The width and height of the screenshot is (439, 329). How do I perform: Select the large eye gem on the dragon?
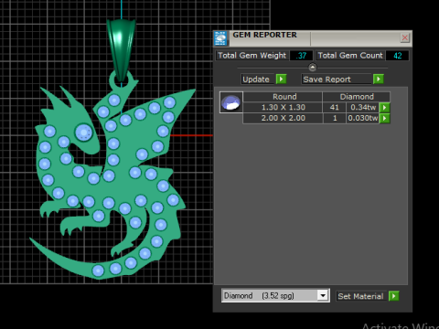83,133
